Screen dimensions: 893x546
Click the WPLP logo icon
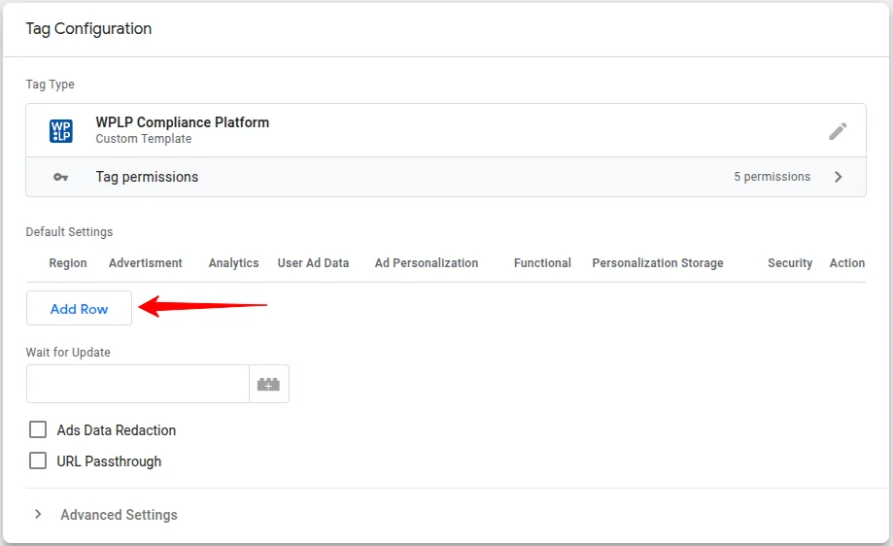(61, 131)
